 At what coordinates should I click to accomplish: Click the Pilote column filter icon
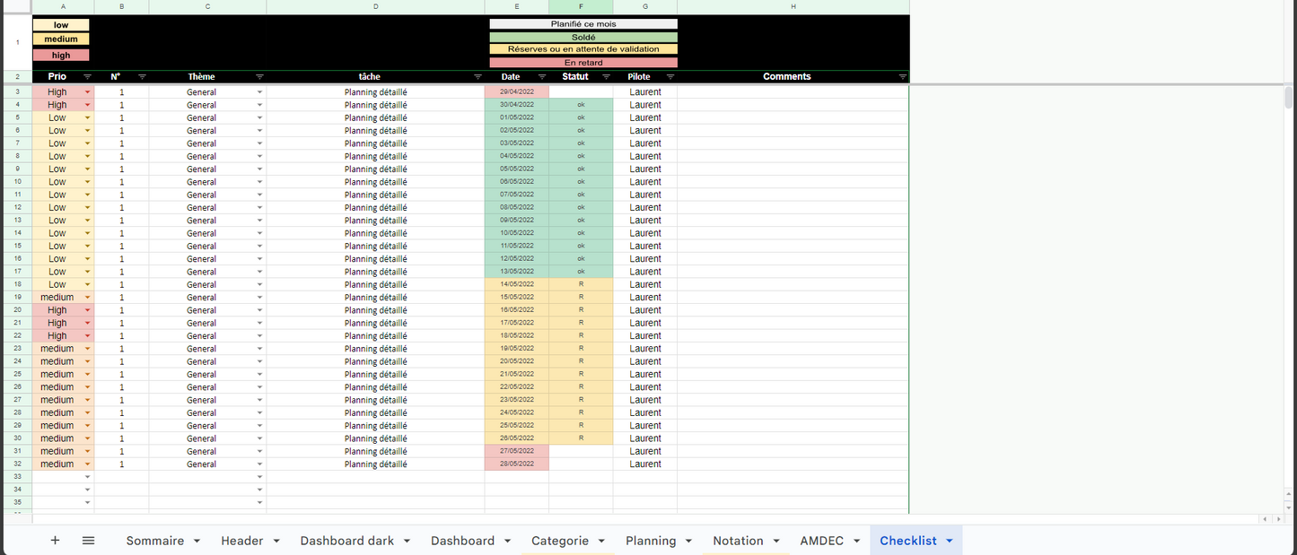click(x=670, y=77)
